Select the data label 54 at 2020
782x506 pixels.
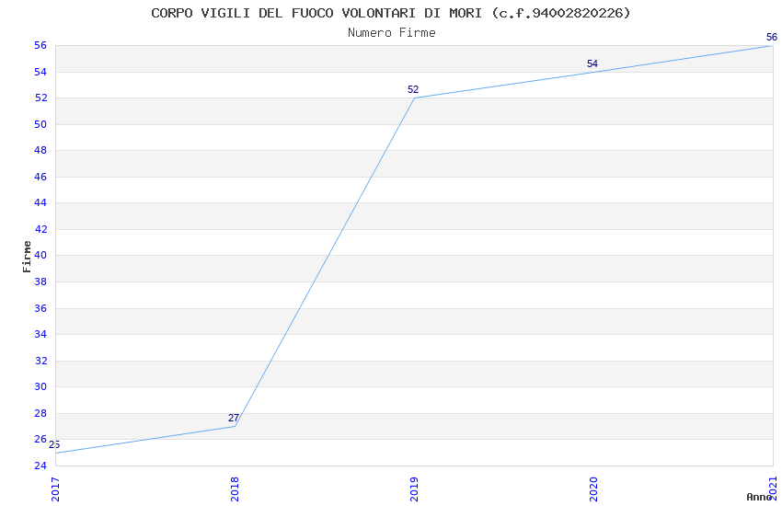coord(592,63)
